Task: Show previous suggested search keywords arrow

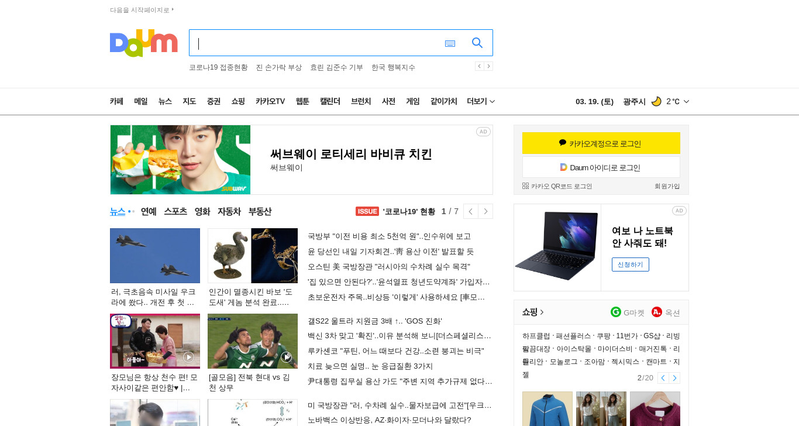Action: pos(479,66)
